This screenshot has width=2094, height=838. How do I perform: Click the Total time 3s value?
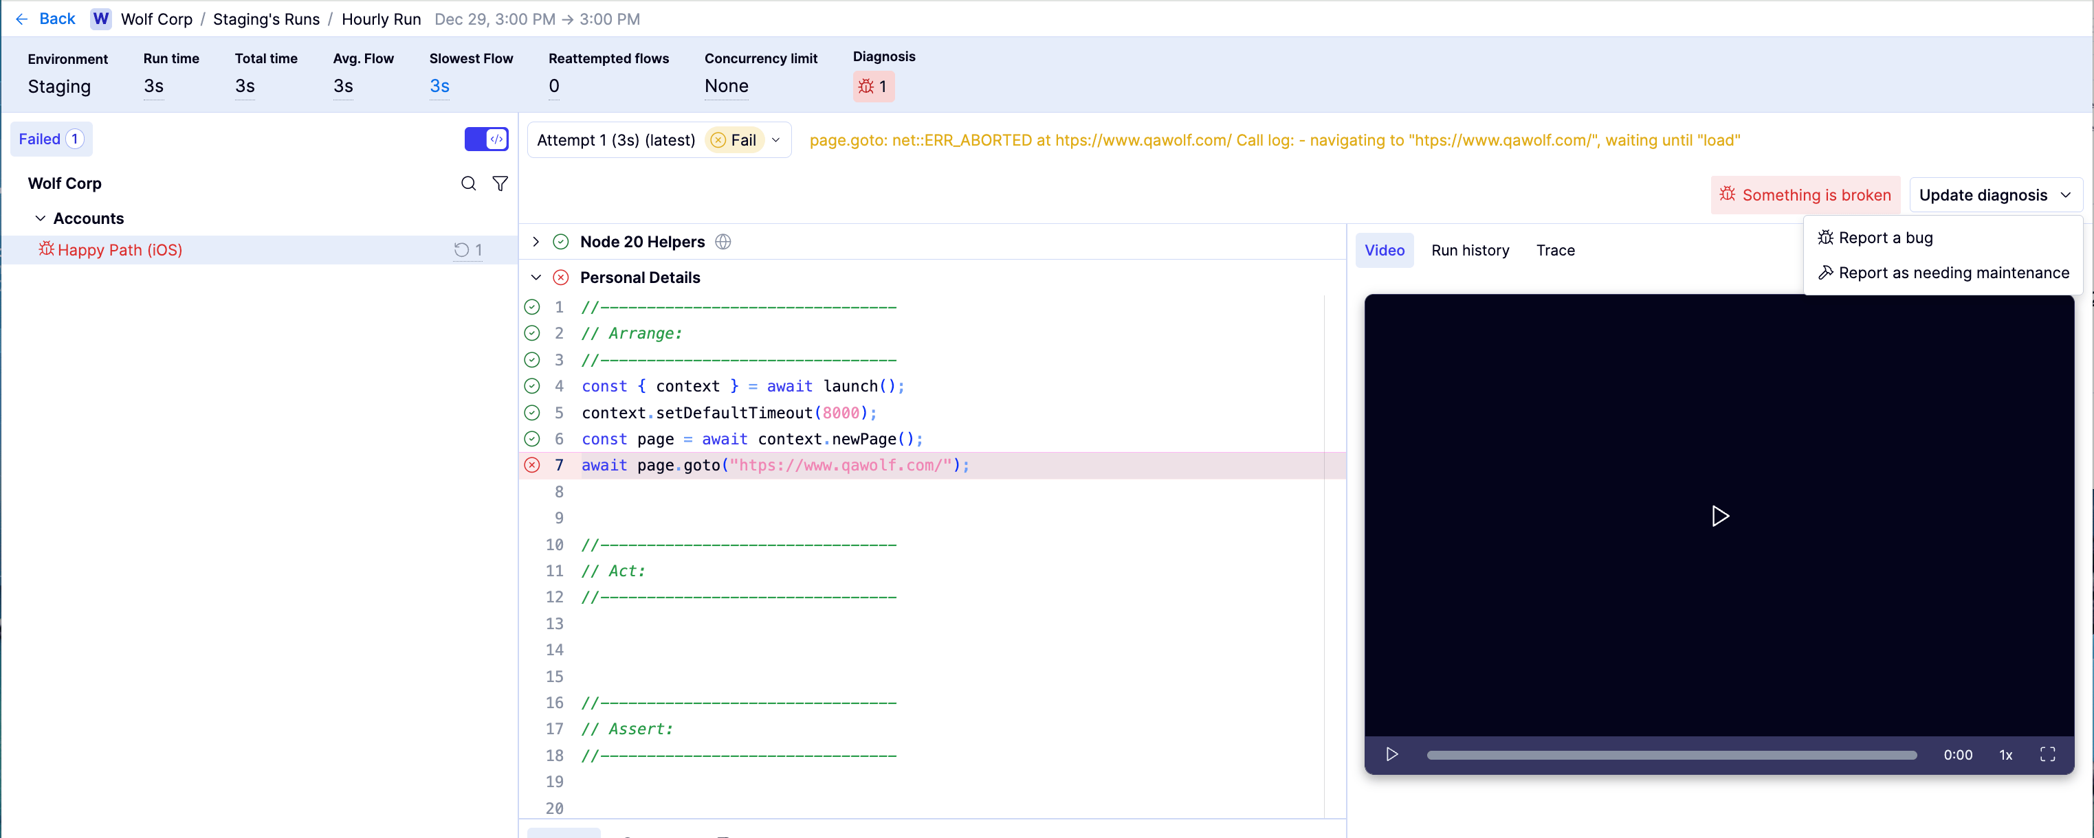[x=244, y=86]
